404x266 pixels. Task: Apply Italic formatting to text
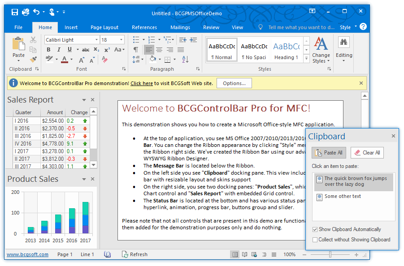pos(59,49)
